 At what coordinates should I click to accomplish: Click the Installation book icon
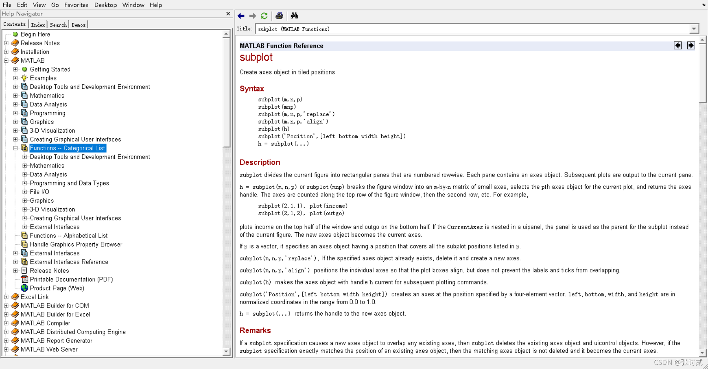[x=15, y=52]
